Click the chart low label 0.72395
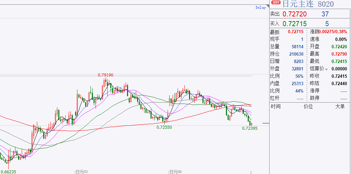 pos(250,128)
